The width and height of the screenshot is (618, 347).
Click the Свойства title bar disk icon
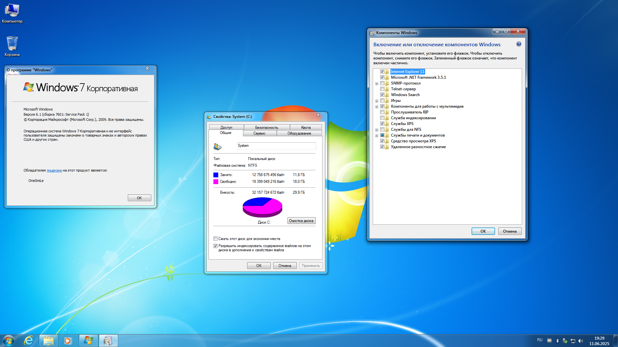(x=209, y=117)
